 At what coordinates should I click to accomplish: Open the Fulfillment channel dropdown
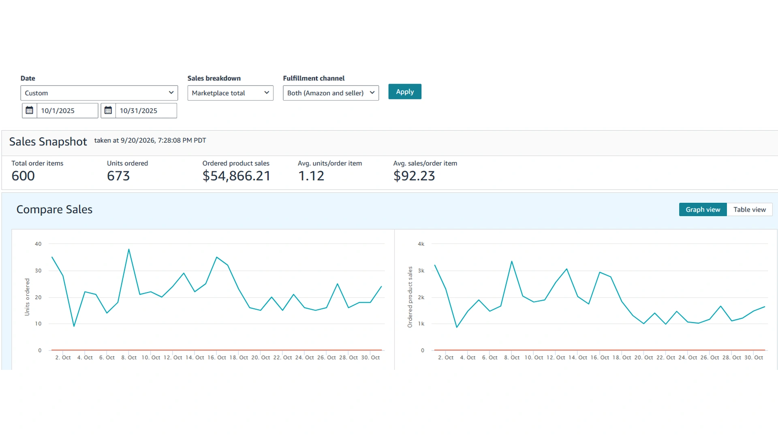click(331, 93)
